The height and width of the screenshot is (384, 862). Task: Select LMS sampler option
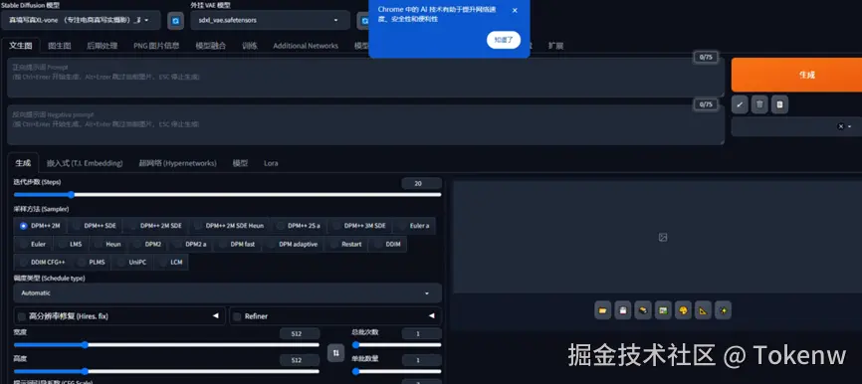point(71,244)
